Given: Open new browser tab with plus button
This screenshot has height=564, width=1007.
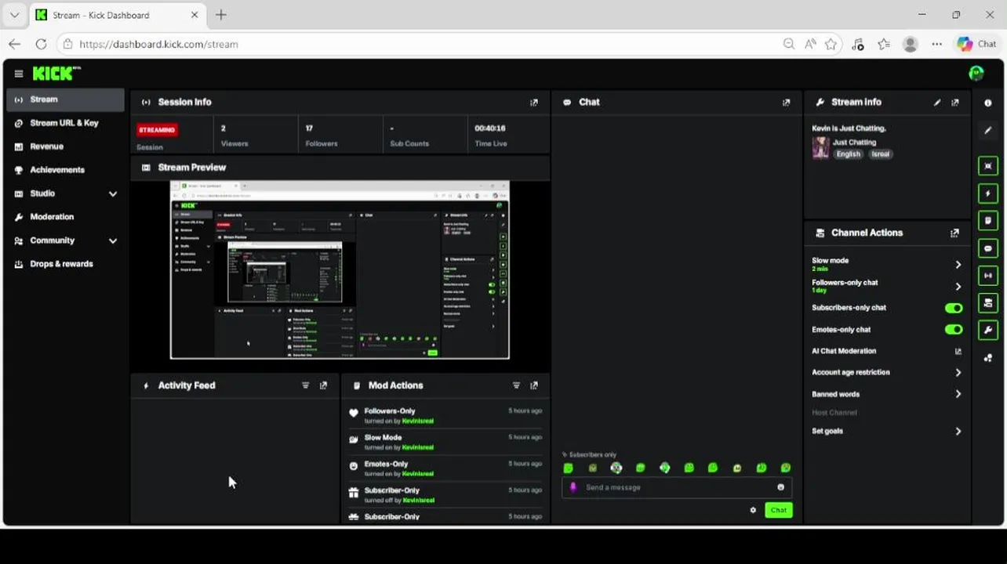Looking at the screenshot, I should (x=221, y=15).
